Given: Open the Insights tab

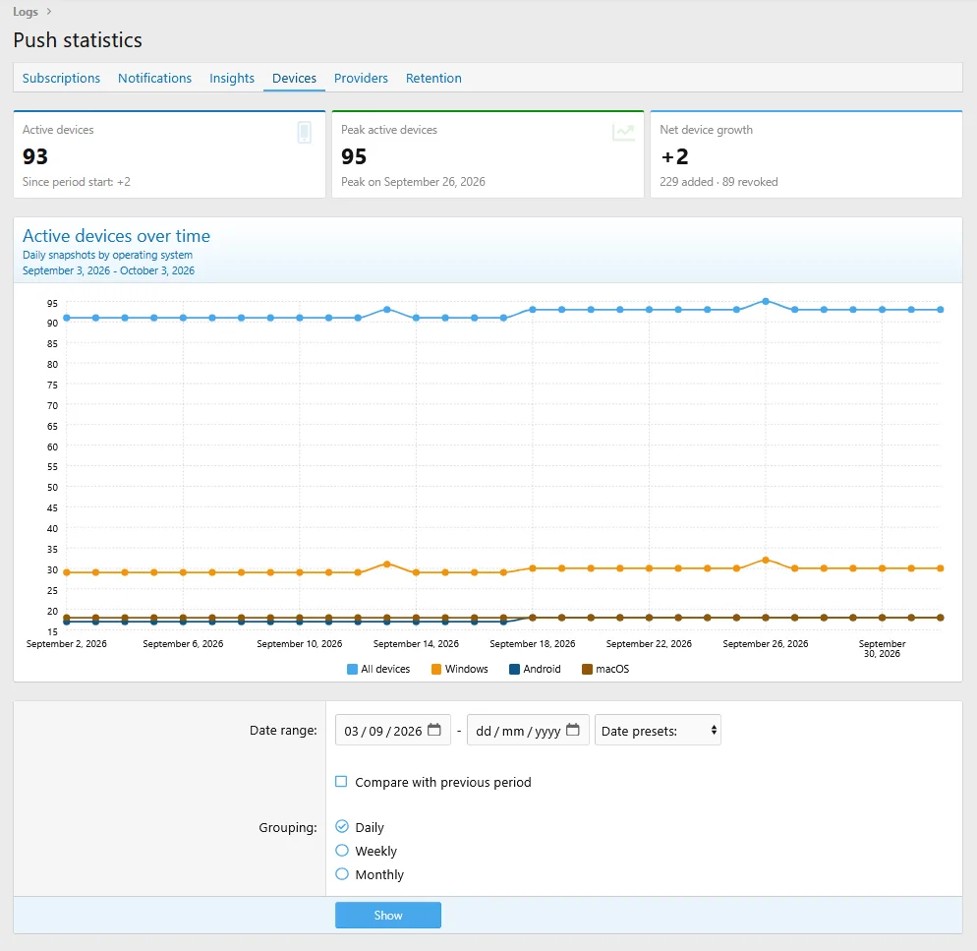Looking at the screenshot, I should coord(232,78).
